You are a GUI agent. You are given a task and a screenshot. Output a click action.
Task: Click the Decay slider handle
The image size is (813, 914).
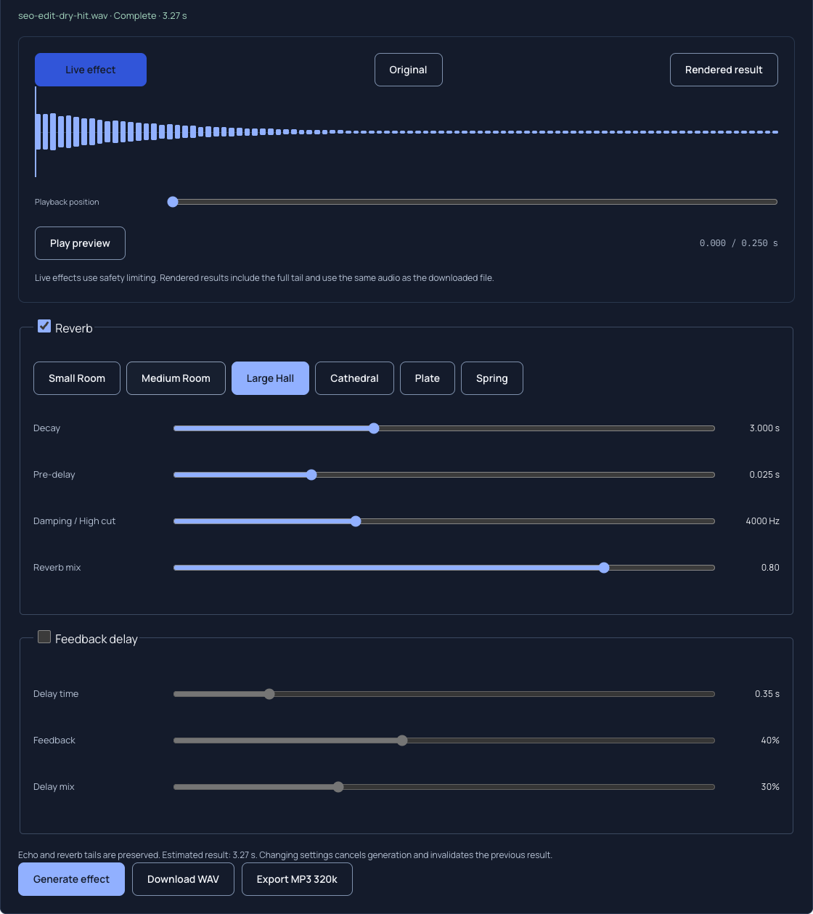point(374,428)
